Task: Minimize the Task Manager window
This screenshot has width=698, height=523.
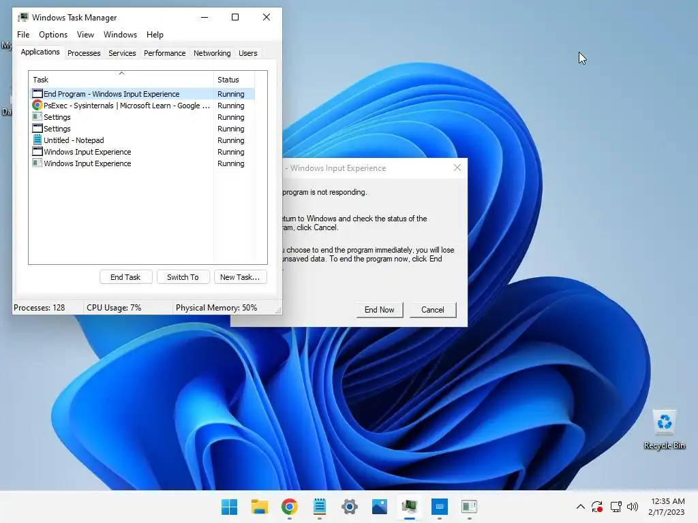Action: pyautogui.click(x=204, y=17)
